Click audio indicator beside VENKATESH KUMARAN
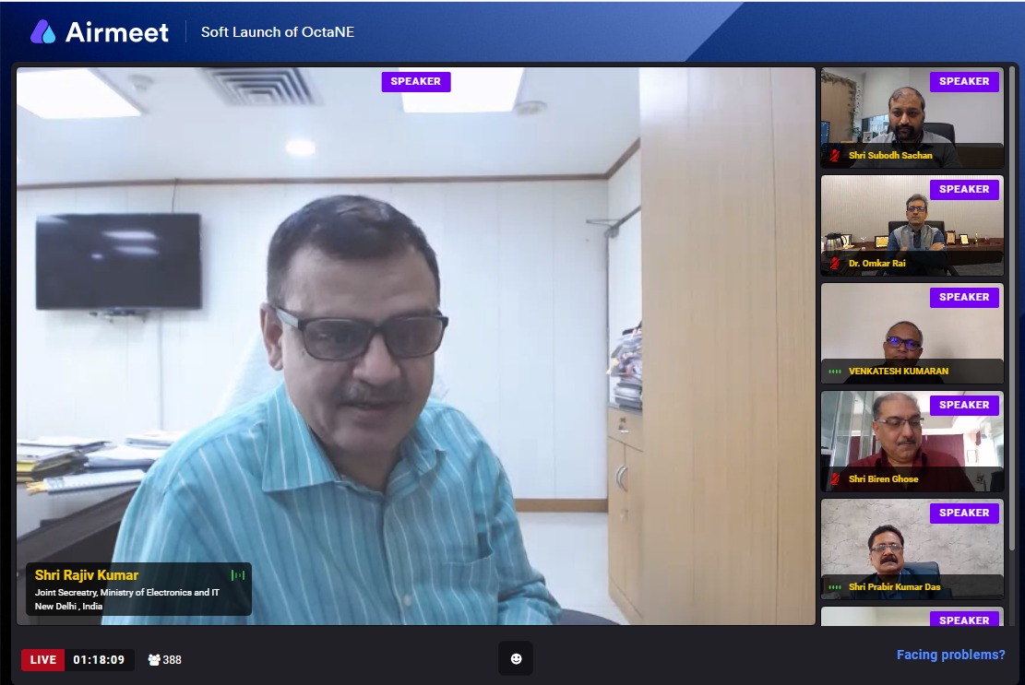 (835, 371)
